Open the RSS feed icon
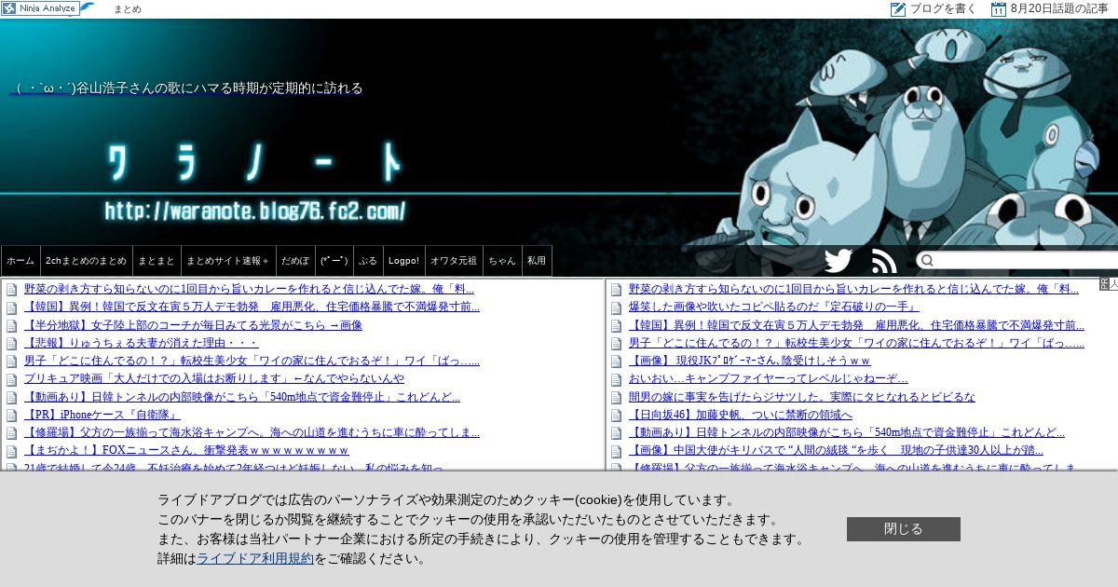Viewport: 1118px width, 587px height. click(x=884, y=261)
